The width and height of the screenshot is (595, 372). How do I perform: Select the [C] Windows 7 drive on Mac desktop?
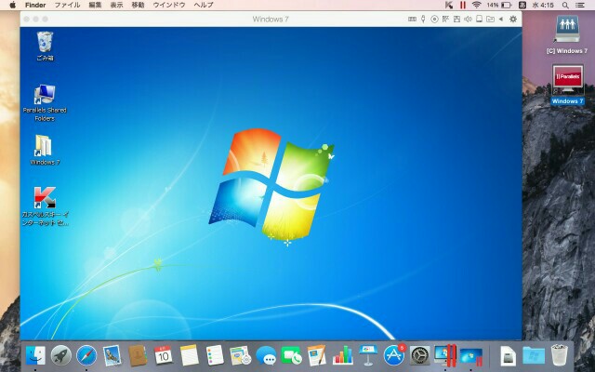(567, 34)
